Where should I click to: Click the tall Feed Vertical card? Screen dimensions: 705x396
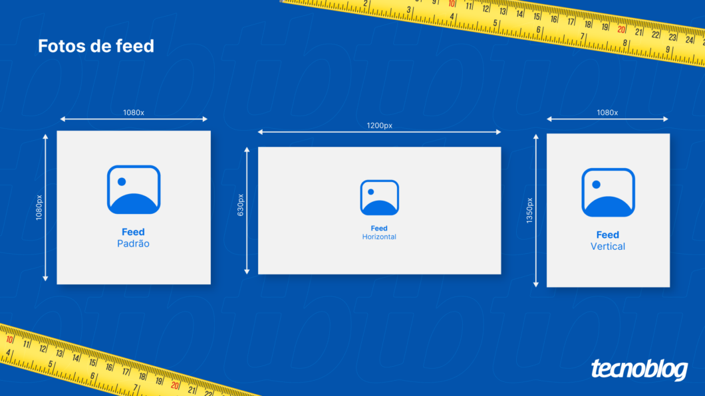coord(608,210)
